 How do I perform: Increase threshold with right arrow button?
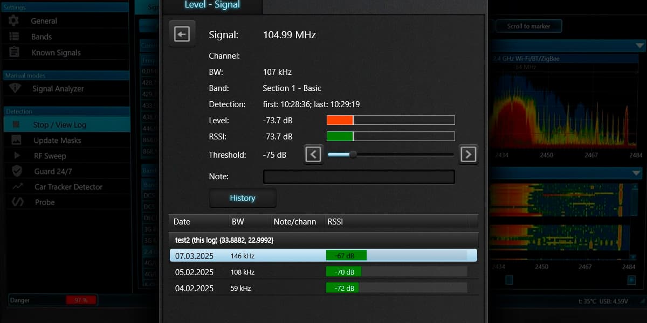(468, 155)
